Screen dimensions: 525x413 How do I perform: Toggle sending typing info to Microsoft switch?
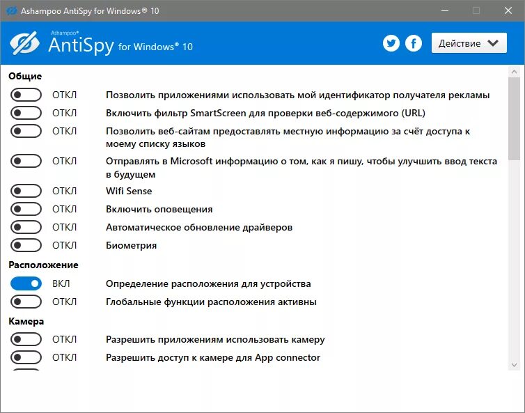[26, 161]
